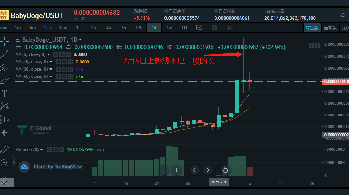Open BabyDoge_USDT, 1D symbol dropdown
This screenshot has height=195, width=349.
click(80, 40)
